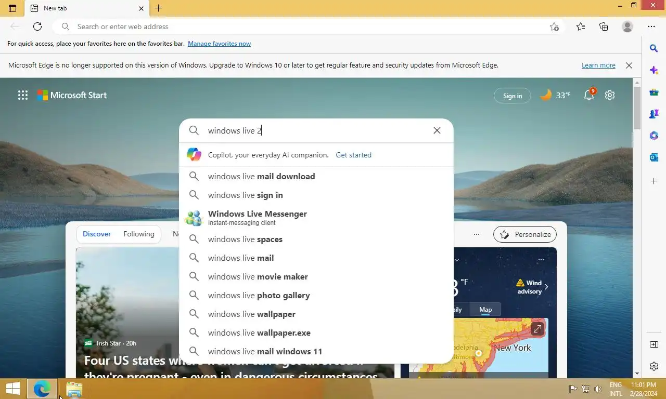Screen dimensions: 666x399
Task: Add this page to favorites star
Action: coord(554,26)
